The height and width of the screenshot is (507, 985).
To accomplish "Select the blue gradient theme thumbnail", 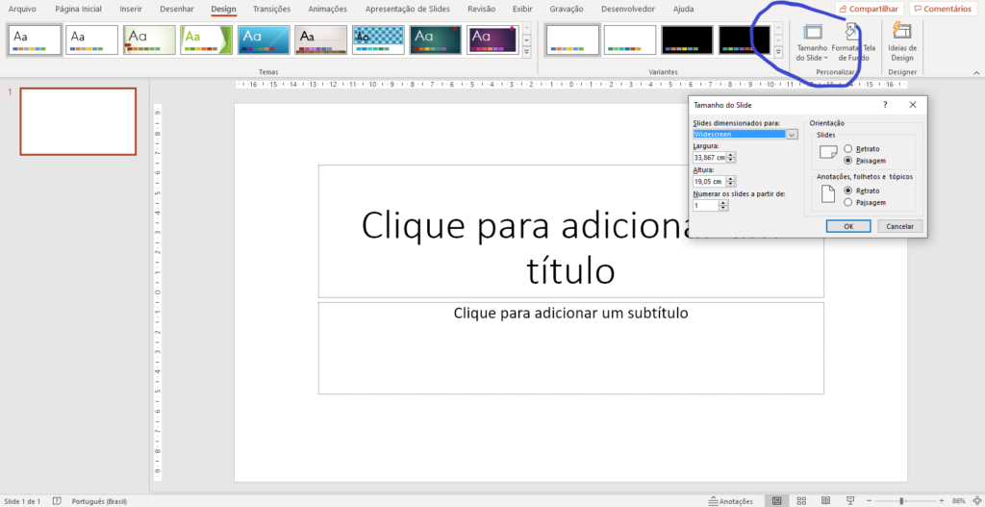I will (x=264, y=40).
